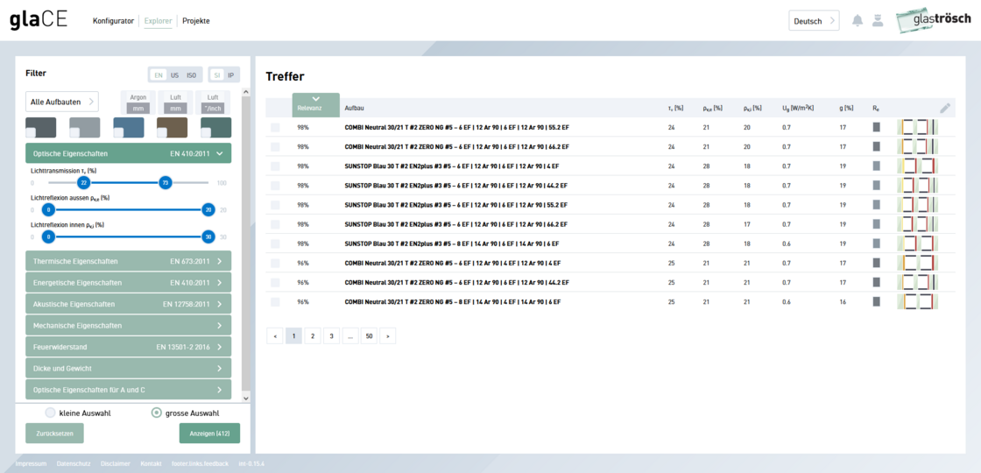The width and height of the screenshot is (981, 473).
Task: Click Lichttransmission slider handle at 73
Action: pos(166,182)
